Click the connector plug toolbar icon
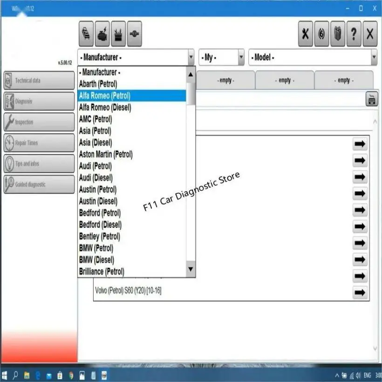Viewport: 382px width, 382px height. [134, 34]
